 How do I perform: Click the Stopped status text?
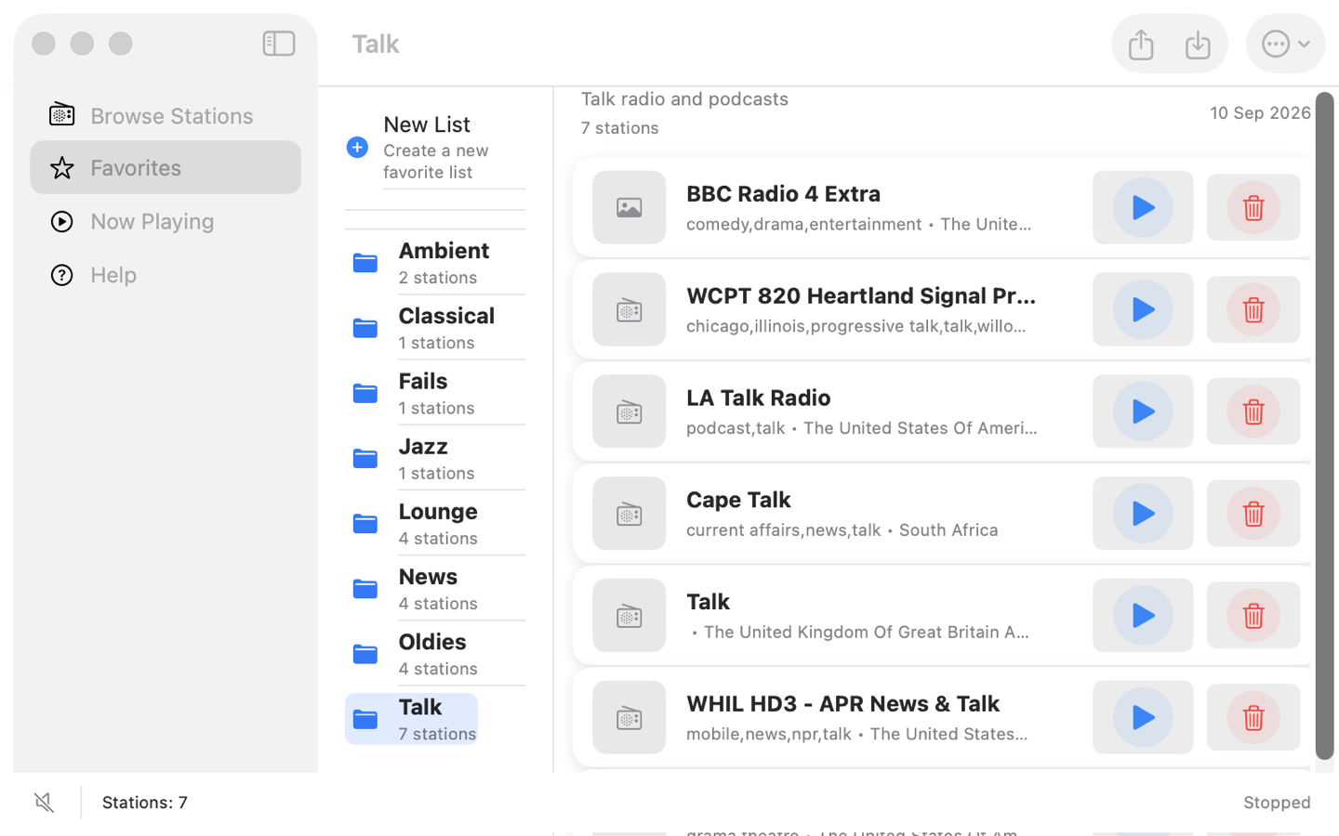coord(1277,803)
